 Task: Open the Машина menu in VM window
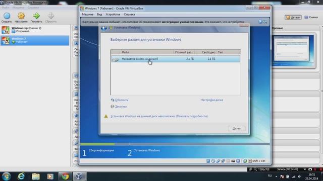pyautogui.click(x=87, y=15)
